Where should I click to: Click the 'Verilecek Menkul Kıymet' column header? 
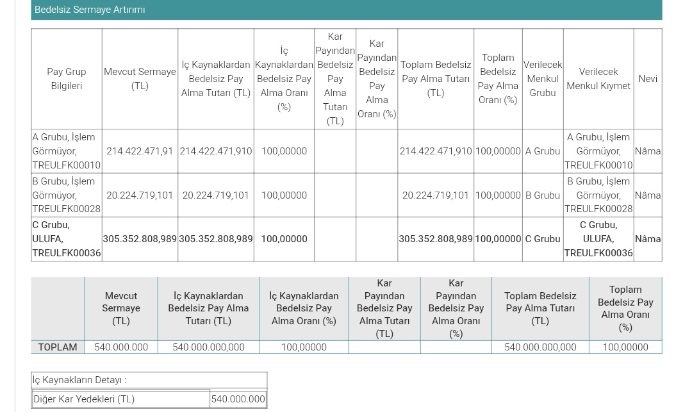pos(598,79)
